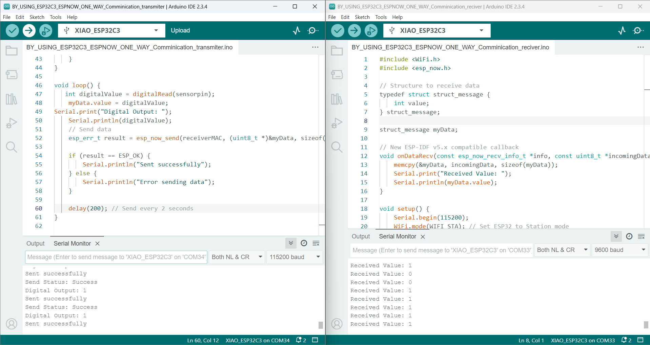Open Debug panel in receiver sidebar
Viewport: 650px width, 345px height.
[337, 123]
